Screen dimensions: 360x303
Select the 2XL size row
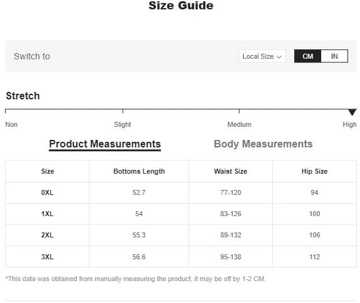pos(181,235)
